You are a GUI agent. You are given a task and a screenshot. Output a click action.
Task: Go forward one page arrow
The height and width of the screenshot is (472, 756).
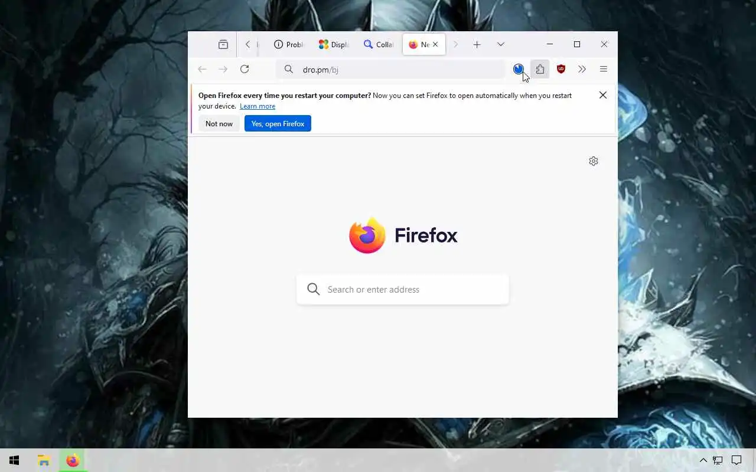click(x=223, y=69)
